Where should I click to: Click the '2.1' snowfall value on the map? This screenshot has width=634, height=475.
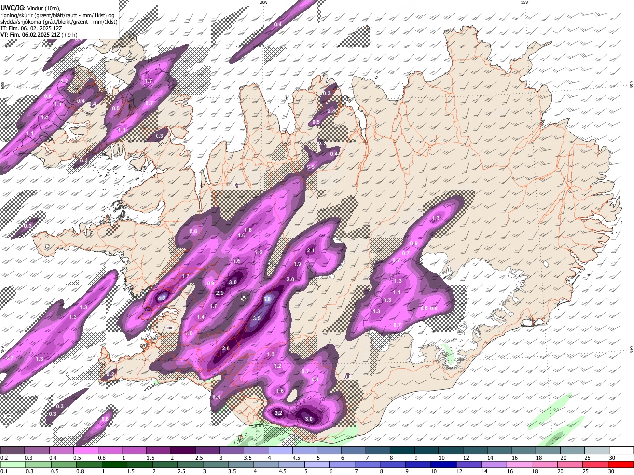[x=311, y=251]
